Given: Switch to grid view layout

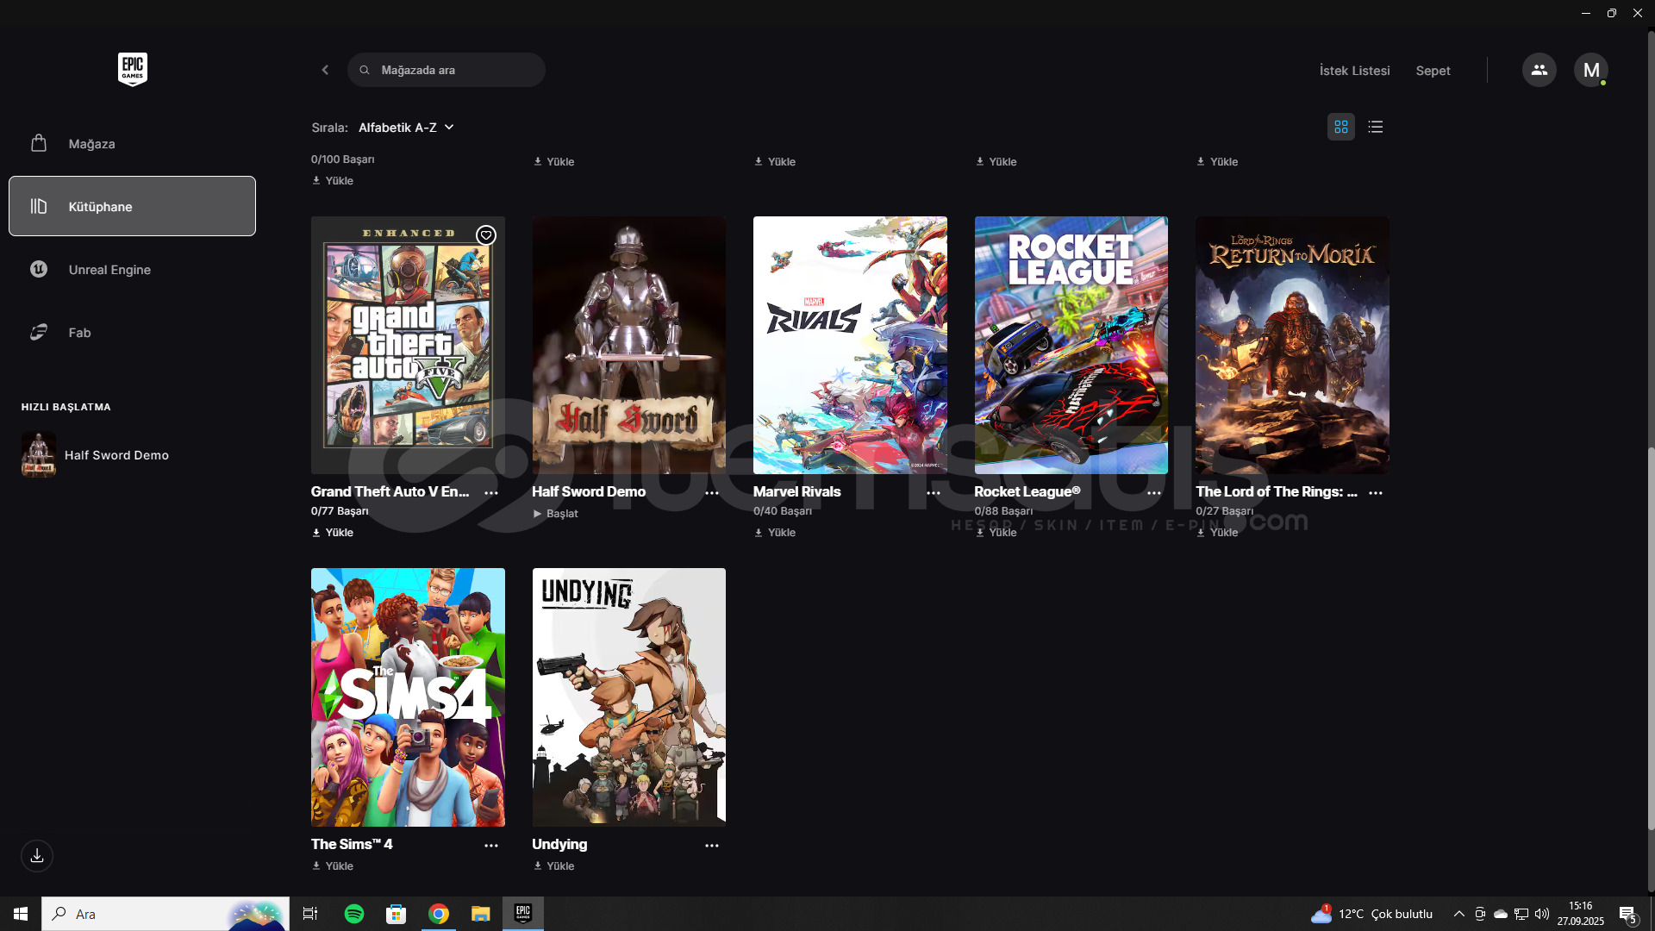Looking at the screenshot, I should point(1340,127).
